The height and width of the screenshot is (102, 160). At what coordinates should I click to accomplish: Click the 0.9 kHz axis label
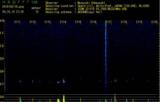tap(2, 59)
